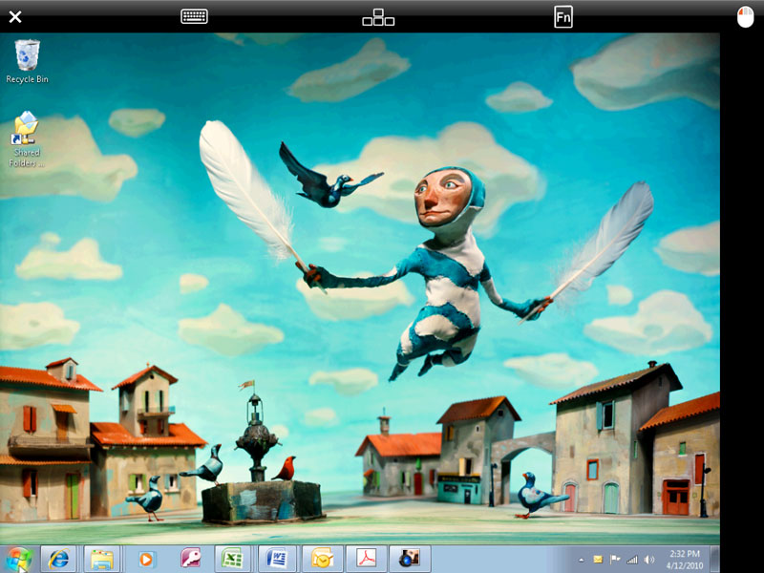Open the arrow keys pad icon
764x573 pixels.
(378, 17)
